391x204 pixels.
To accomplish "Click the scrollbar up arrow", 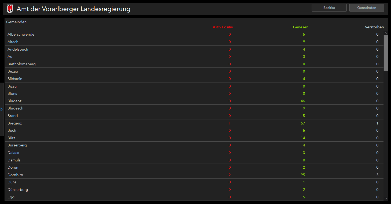I will (x=386, y=33).
